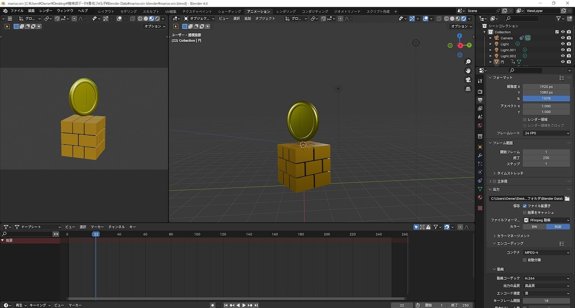Open the MPEG-4 container dropdown
This screenshot has height=308, width=575.
[x=546, y=253]
